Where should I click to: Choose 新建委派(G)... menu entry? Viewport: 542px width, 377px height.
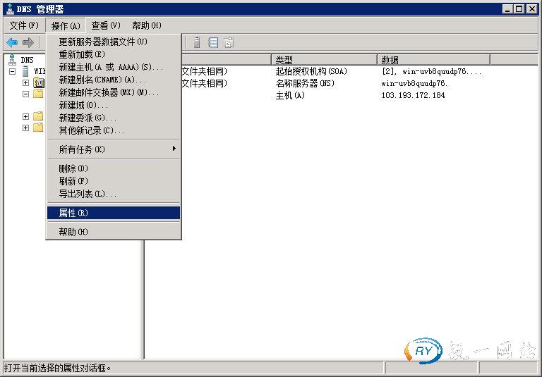point(114,118)
